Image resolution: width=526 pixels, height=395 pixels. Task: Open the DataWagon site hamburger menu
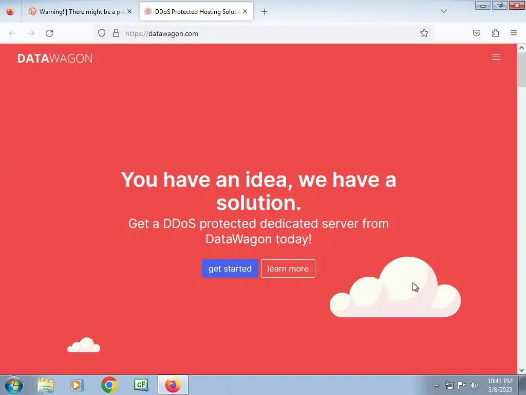tap(496, 57)
